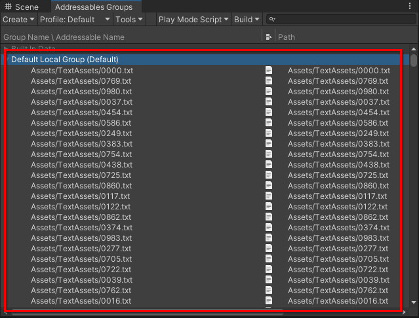This screenshot has height=318, width=419.
Task: Click the search magnifier icon
Action: tap(272, 19)
